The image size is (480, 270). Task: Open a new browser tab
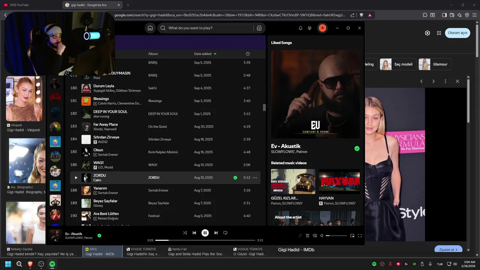tap(128, 5)
